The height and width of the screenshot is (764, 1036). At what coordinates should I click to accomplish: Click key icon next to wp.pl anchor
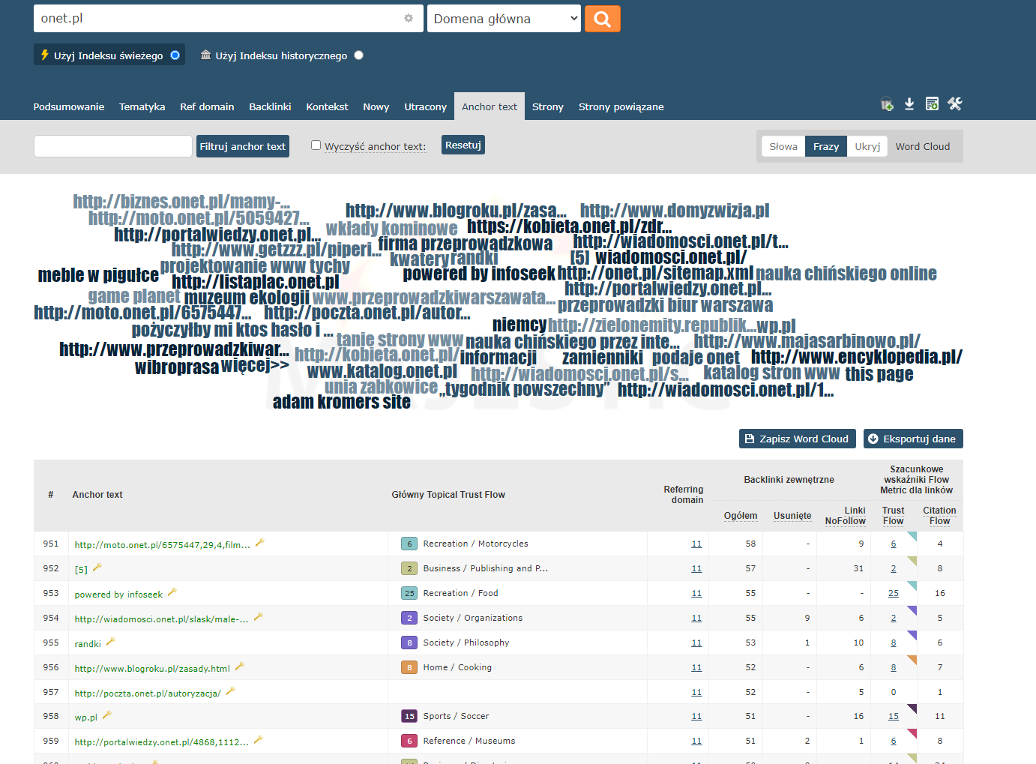(106, 715)
